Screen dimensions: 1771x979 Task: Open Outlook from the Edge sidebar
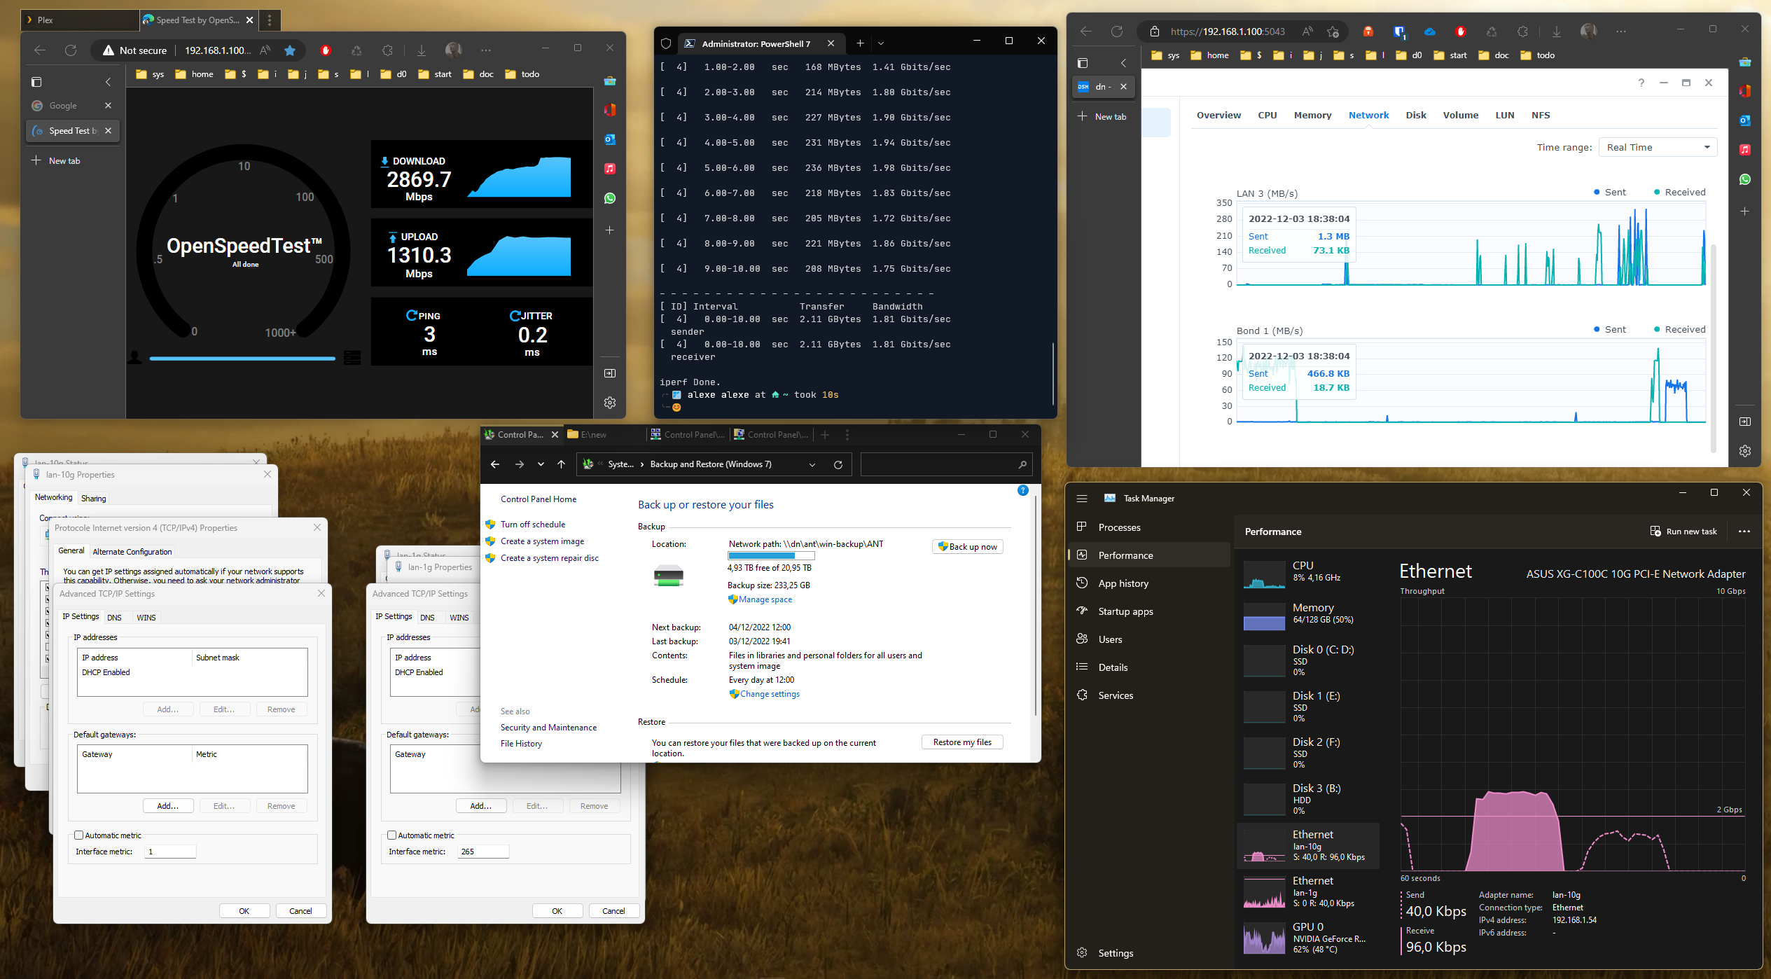click(610, 137)
